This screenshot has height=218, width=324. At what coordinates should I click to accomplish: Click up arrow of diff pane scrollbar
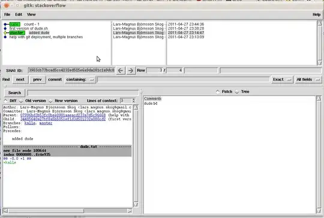click(136, 107)
